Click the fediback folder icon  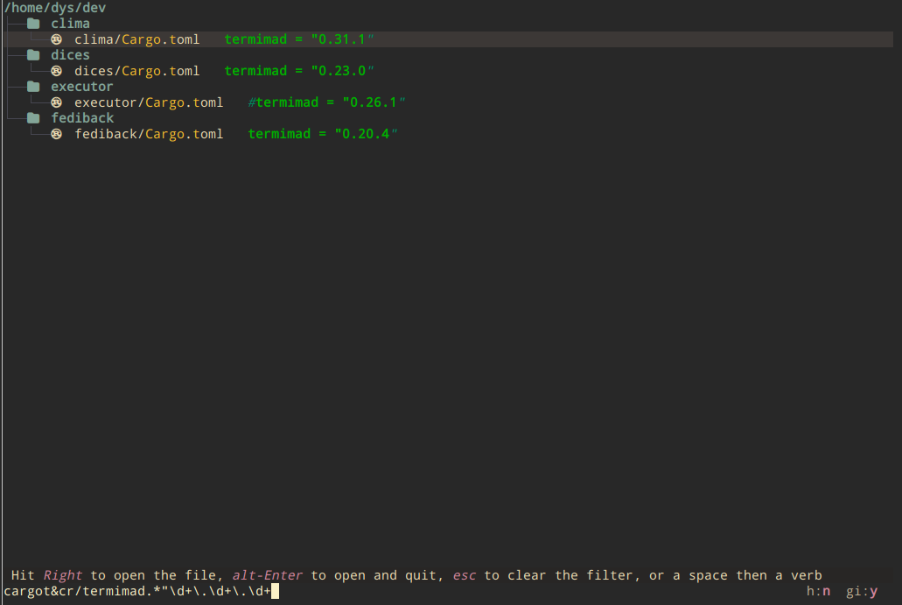click(33, 118)
